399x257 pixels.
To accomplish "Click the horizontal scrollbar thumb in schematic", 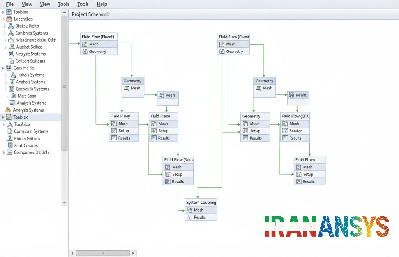I will tap(103, 253).
